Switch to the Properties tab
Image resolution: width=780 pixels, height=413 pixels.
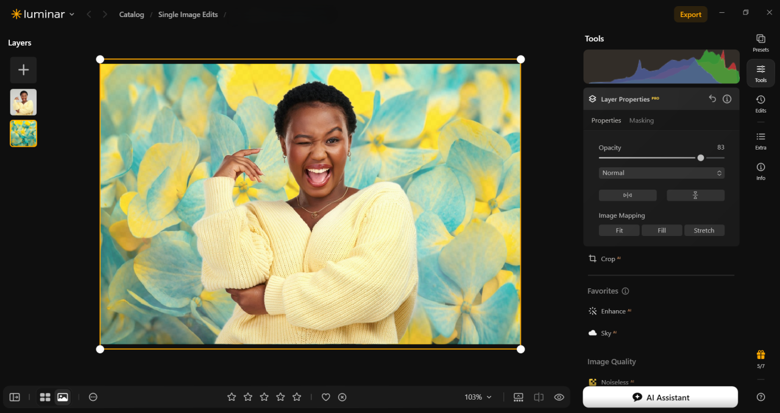pyautogui.click(x=606, y=120)
